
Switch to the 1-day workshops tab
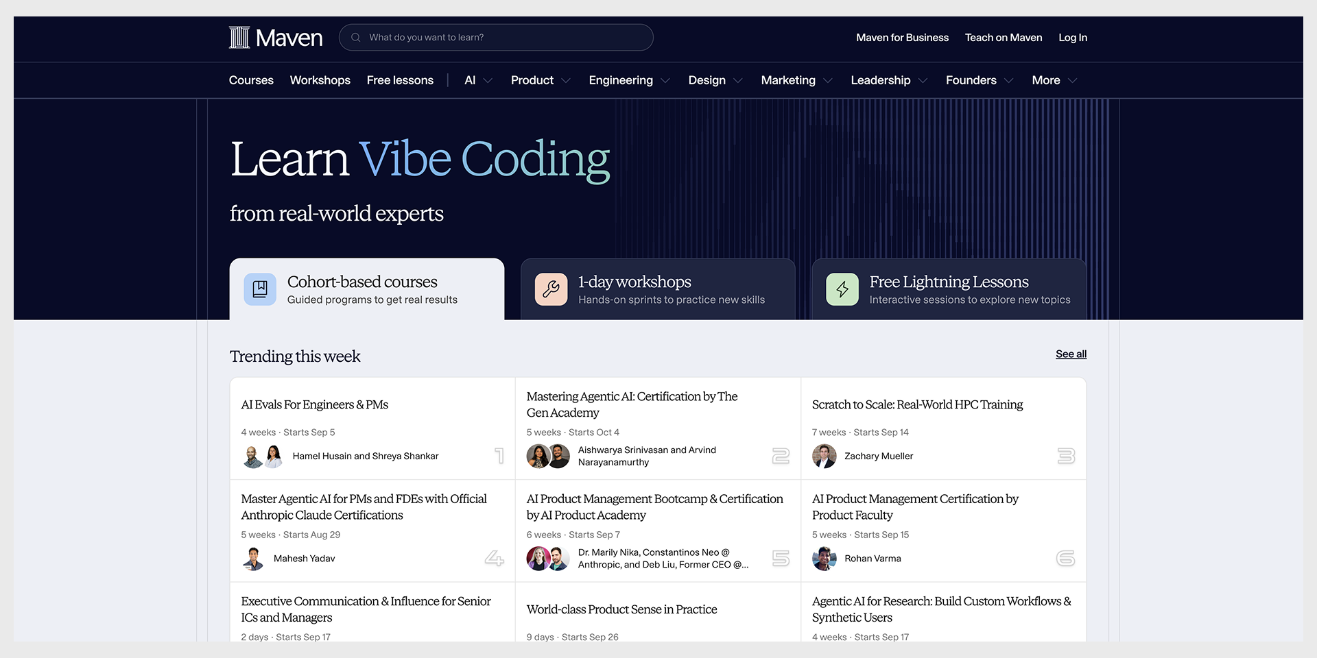(658, 289)
